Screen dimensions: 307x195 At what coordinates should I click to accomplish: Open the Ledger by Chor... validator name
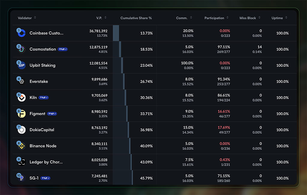tap(46, 162)
